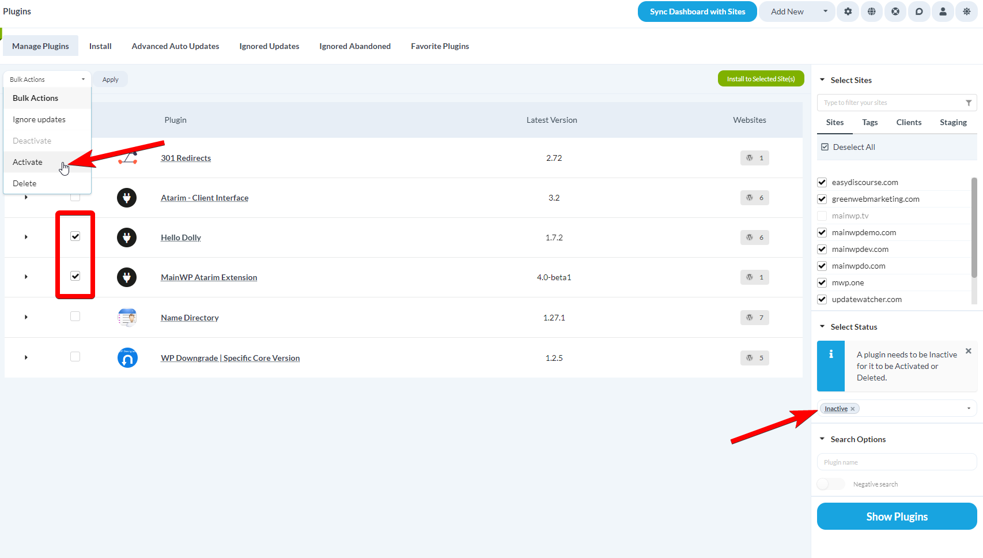Switch to the Ignored Updates tab
983x558 pixels.
click(x=269, y=46)
